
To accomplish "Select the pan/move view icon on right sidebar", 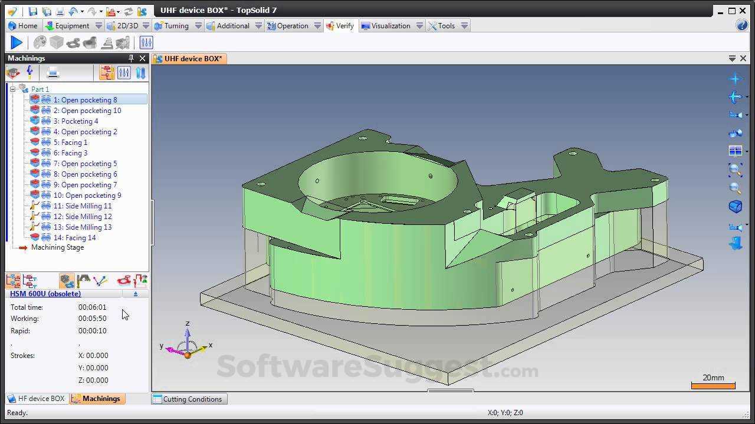I will [736, 97].
